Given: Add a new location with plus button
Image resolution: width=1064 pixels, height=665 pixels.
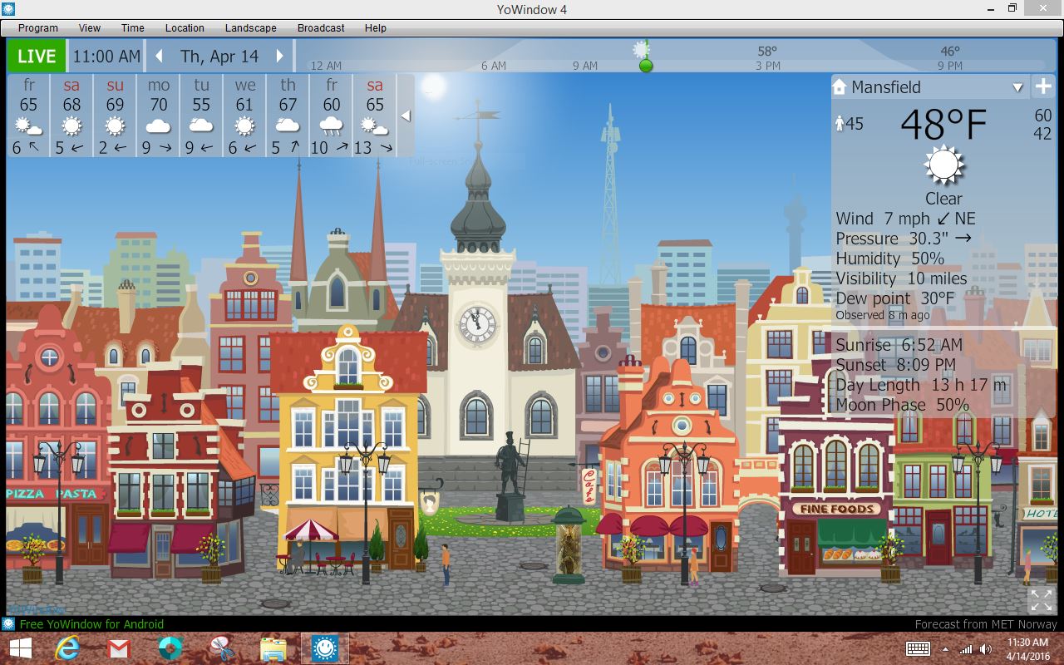Looking at the screenshot, I should coord(1043,86).
